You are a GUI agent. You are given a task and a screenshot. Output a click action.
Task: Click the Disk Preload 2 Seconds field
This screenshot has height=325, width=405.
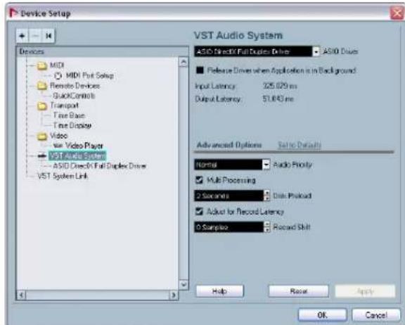tap(229, 196)
